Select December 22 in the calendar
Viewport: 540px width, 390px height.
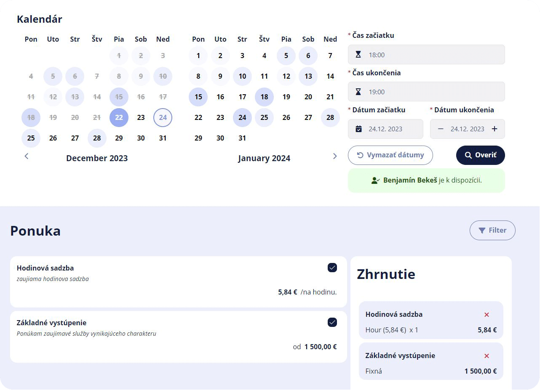[x=119, y=117]
